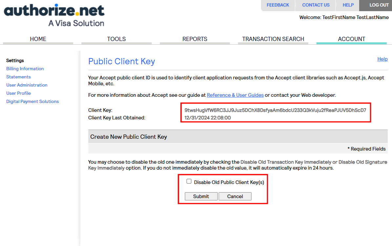Click the Required Fields note
392x246 pixels.
366,149
